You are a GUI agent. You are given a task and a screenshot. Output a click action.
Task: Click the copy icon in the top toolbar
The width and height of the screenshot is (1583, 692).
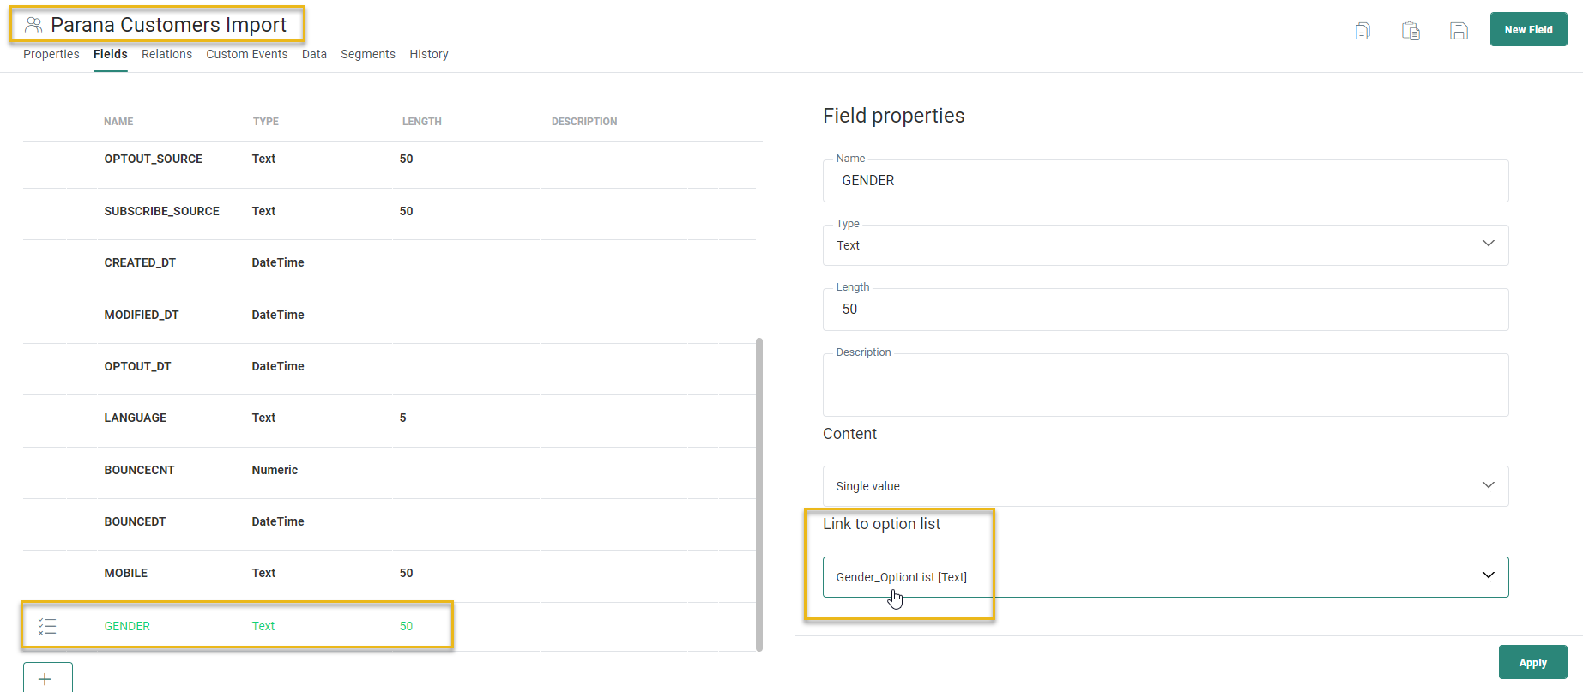pos(1362,31)
